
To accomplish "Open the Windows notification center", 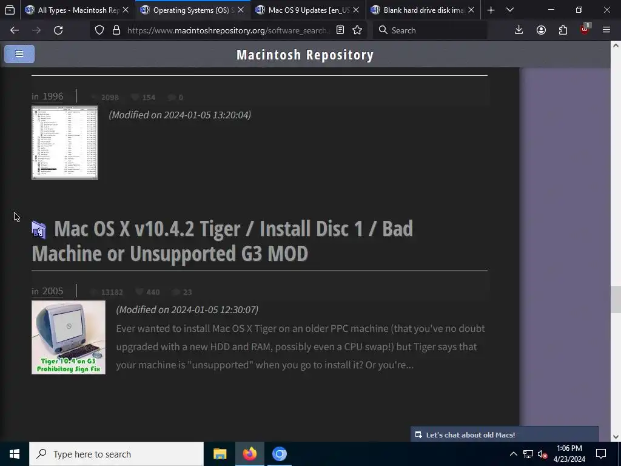I will click(x=601, y=454).
